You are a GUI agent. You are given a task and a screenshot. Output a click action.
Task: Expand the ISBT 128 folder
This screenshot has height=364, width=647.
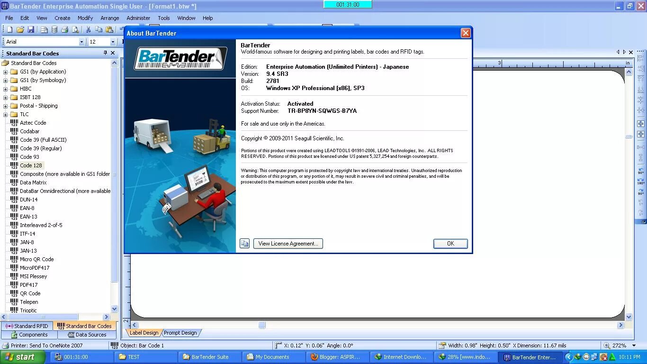tap(6, 97)
